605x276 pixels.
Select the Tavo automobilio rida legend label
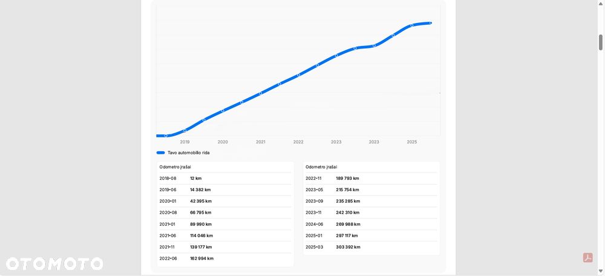pos(189,153)
